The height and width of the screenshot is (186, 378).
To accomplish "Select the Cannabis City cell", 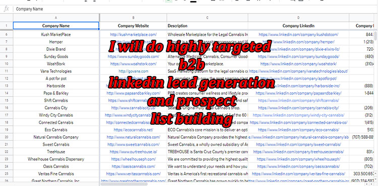I will tap(56, 108).
